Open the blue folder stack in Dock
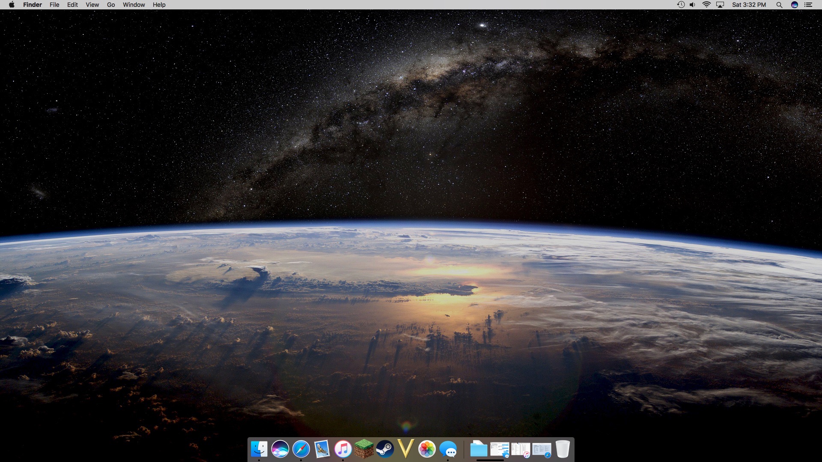 tap(479, 449)
